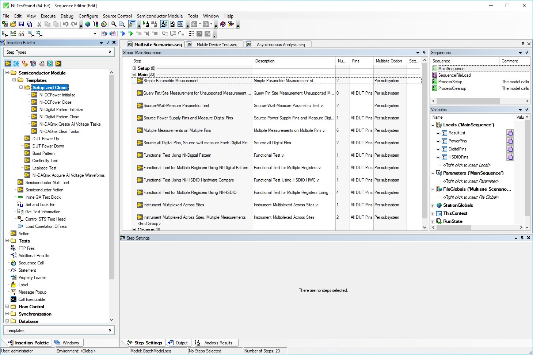
Task: Click the Undo toolbar icon
Action: [66, 24]
